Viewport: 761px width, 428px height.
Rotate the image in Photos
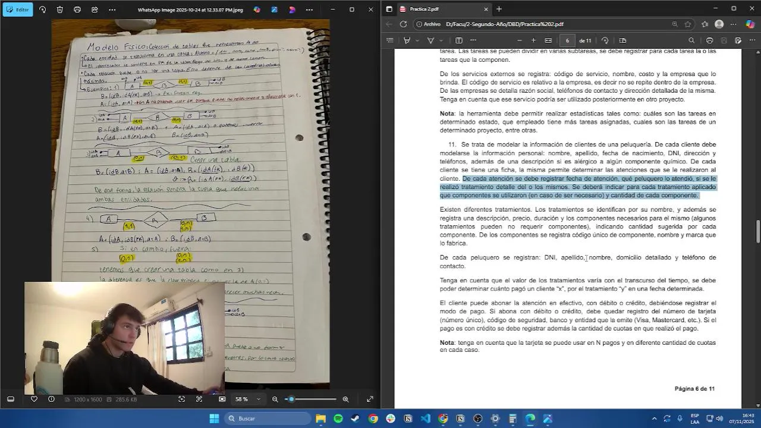(x=42, y=10)
